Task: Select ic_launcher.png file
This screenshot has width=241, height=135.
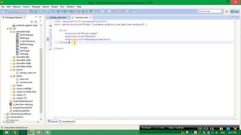Action: [x=27, y=41]
